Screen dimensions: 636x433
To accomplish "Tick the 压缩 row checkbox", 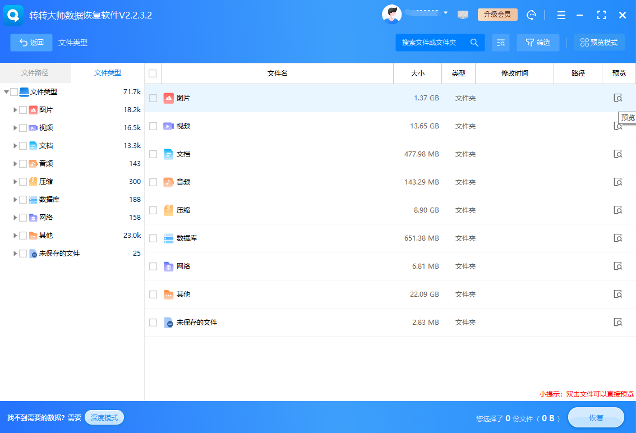I will coord(153,210).
